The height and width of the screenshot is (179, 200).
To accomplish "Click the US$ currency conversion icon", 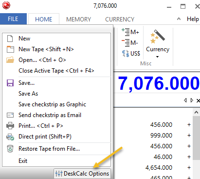I will pos(126,54).
